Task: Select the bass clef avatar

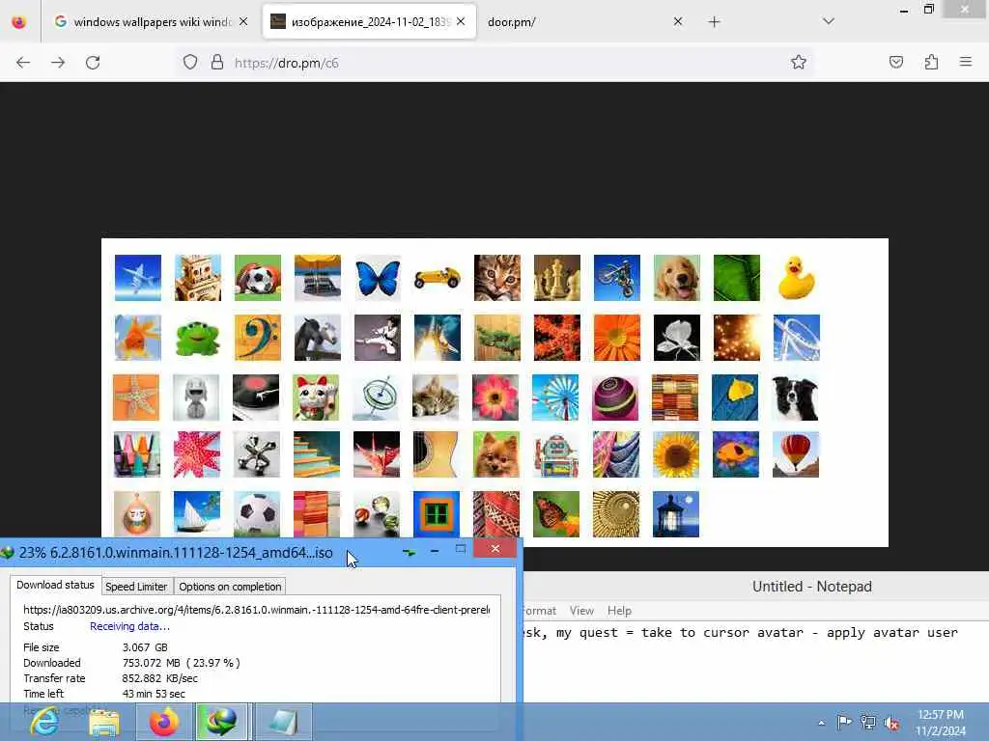Action: click(x=257, y=338)
